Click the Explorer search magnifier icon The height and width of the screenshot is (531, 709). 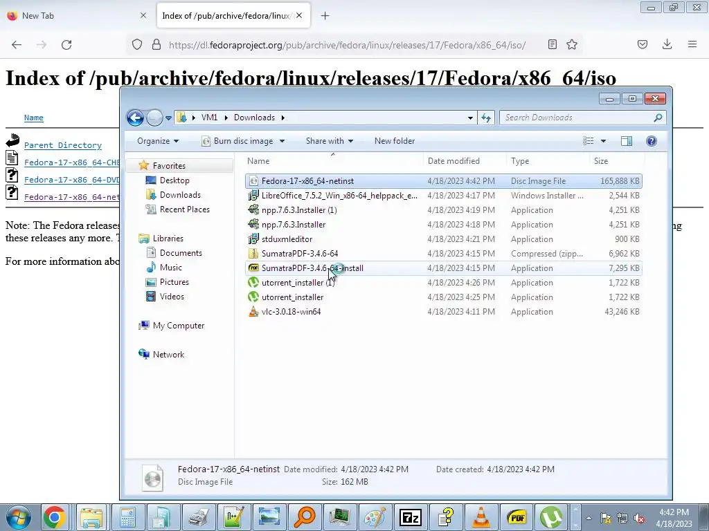pos(658,118)
